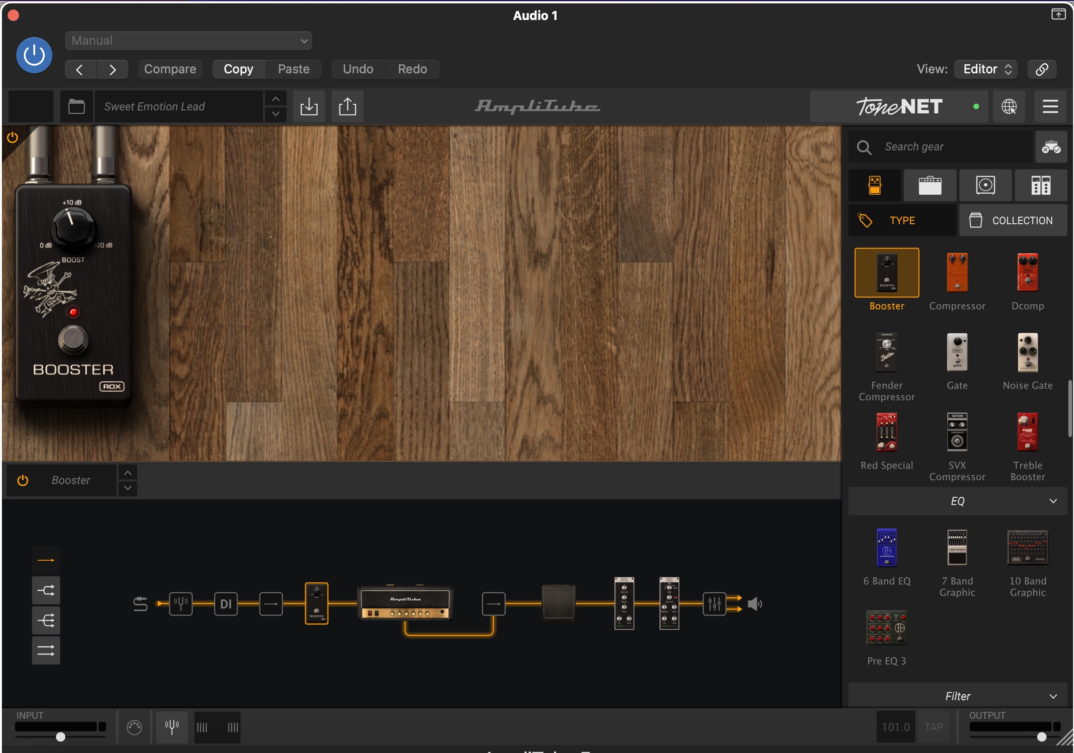Go to previous preset arrow
This screenshot has height=753, width=1074.
[80, 69]
